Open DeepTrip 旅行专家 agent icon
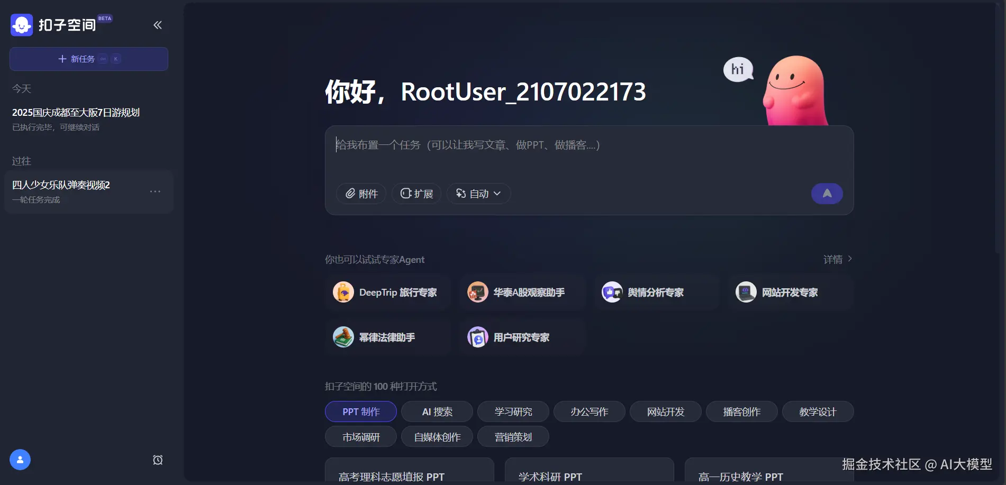This screenshot has height=485, width=1006. tap(343, 292)
